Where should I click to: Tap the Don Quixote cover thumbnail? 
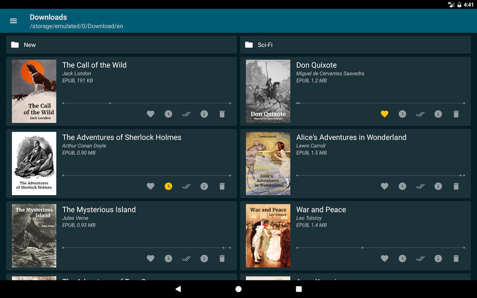[268, 91]
